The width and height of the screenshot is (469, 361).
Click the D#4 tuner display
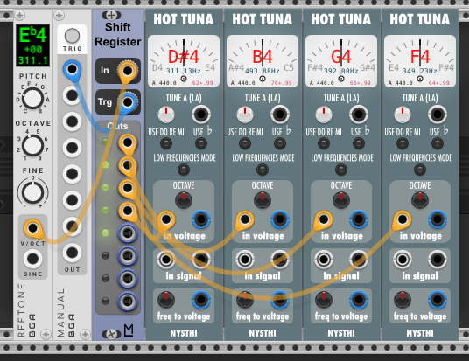pyautogui.click(x=184, y=61)
